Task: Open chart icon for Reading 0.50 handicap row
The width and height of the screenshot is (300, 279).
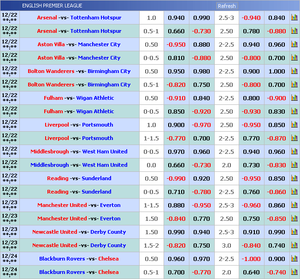Action: point(294,179)
